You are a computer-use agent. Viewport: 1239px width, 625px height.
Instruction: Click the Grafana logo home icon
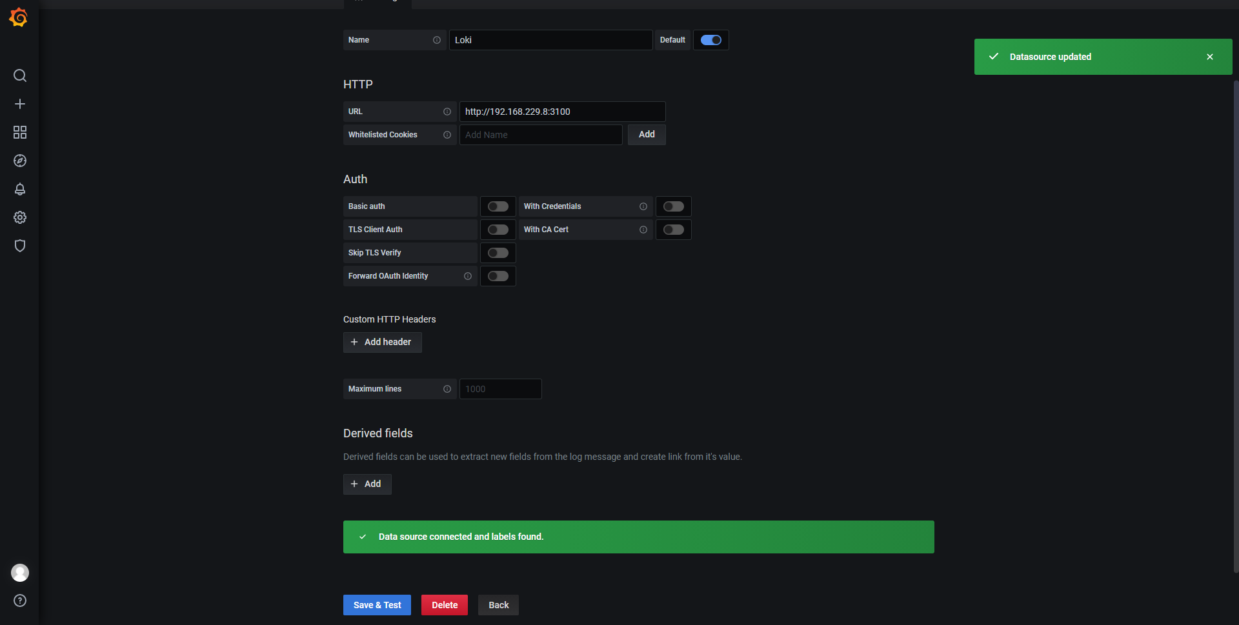19,17
